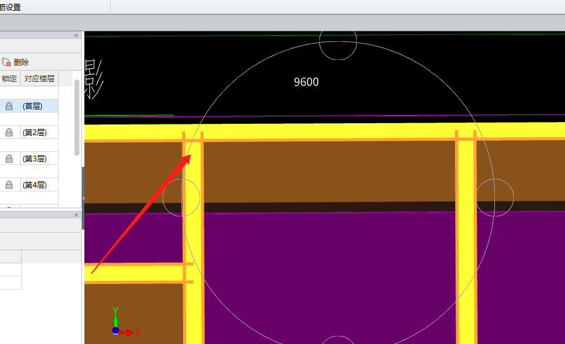
Task: Click the XY coordinate axis icon
Action: click(126, 322)
